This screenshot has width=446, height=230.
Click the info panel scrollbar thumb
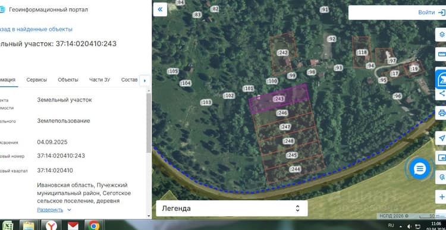149,122
